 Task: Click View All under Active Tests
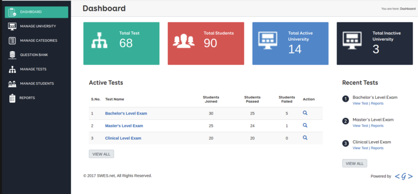pos(101,154)
